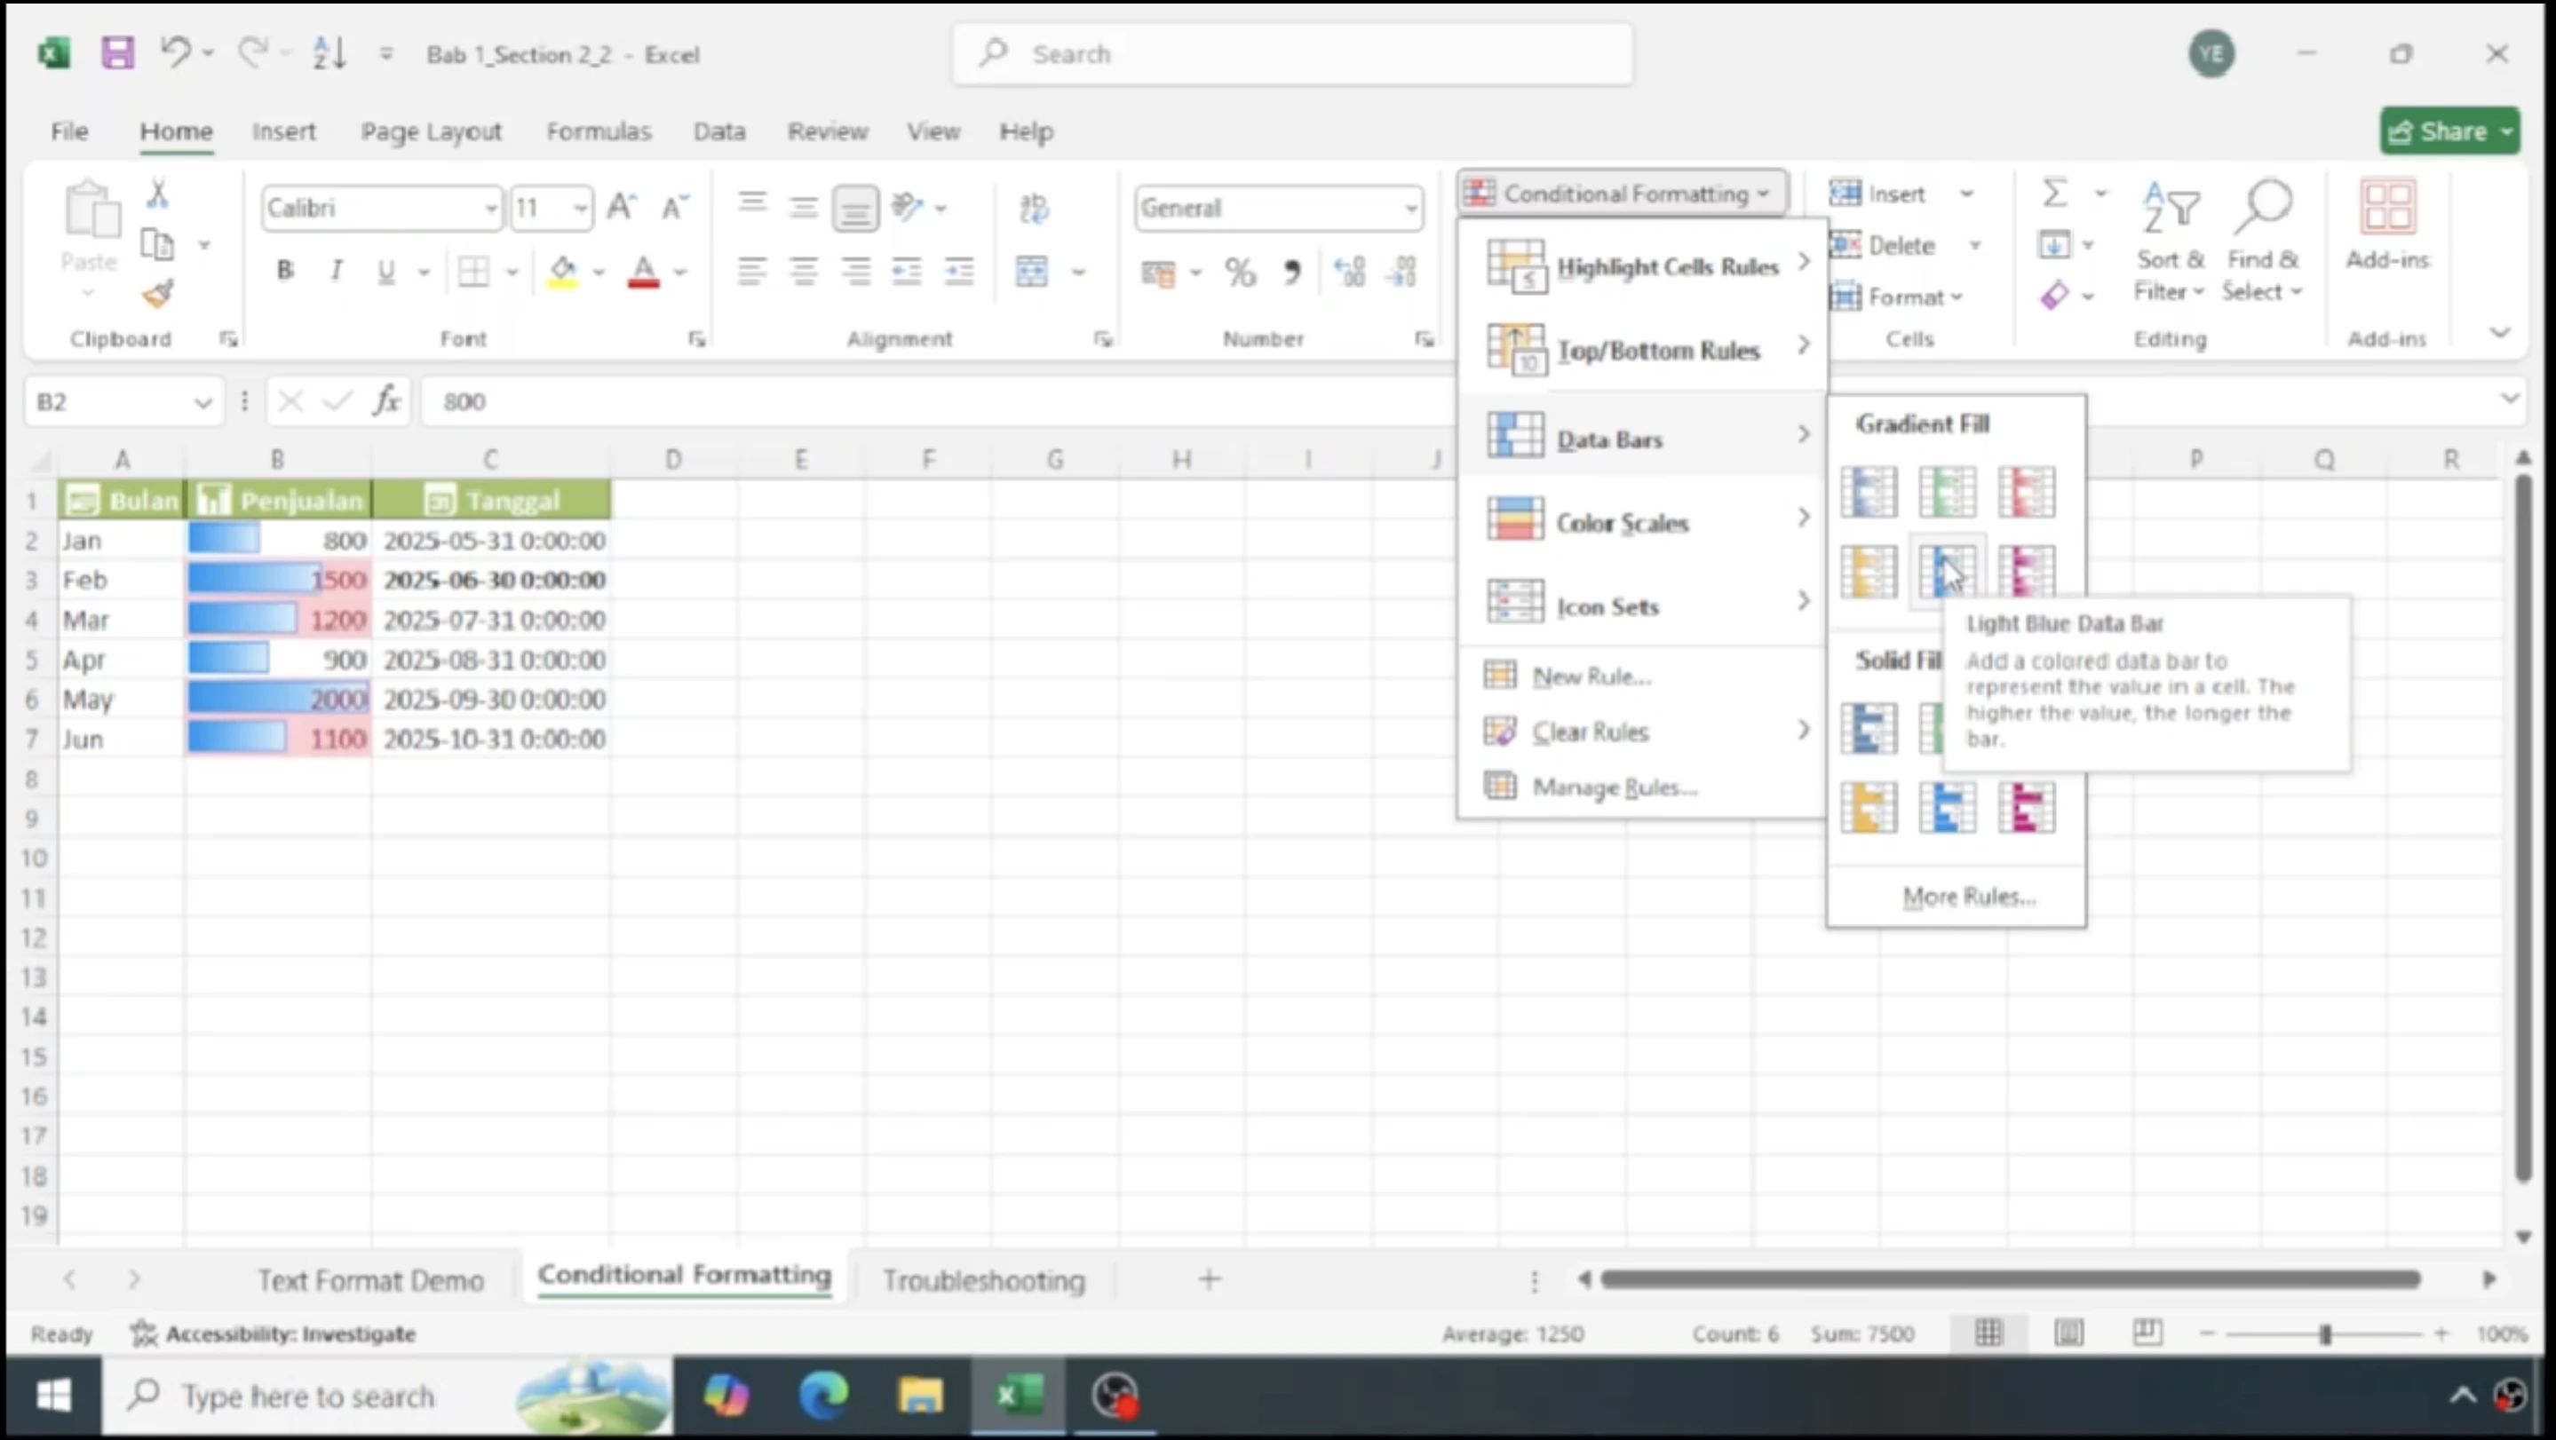
Task: Open the Icon Sets submenu
Action: click(x=1609, y=603)
